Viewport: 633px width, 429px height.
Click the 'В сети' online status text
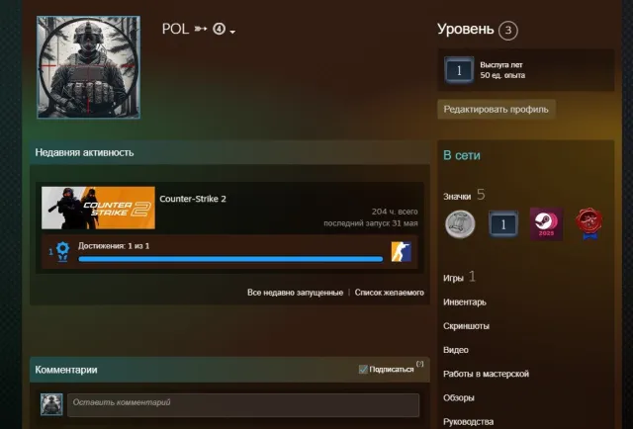pos(462,155)
